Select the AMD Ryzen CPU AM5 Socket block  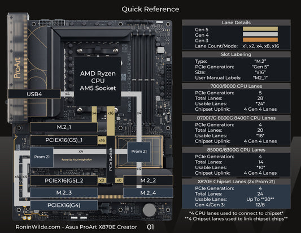[98, 81]
